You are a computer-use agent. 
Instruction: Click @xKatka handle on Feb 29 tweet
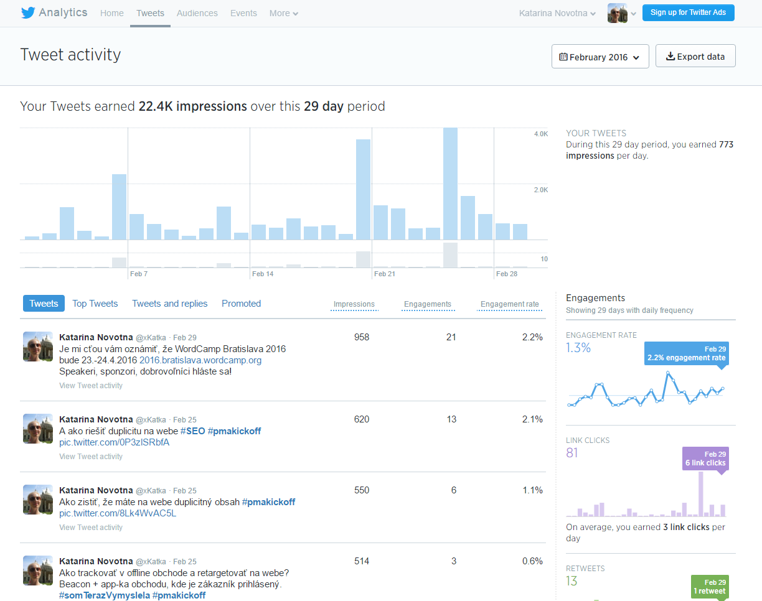click(x=151, y=338)
